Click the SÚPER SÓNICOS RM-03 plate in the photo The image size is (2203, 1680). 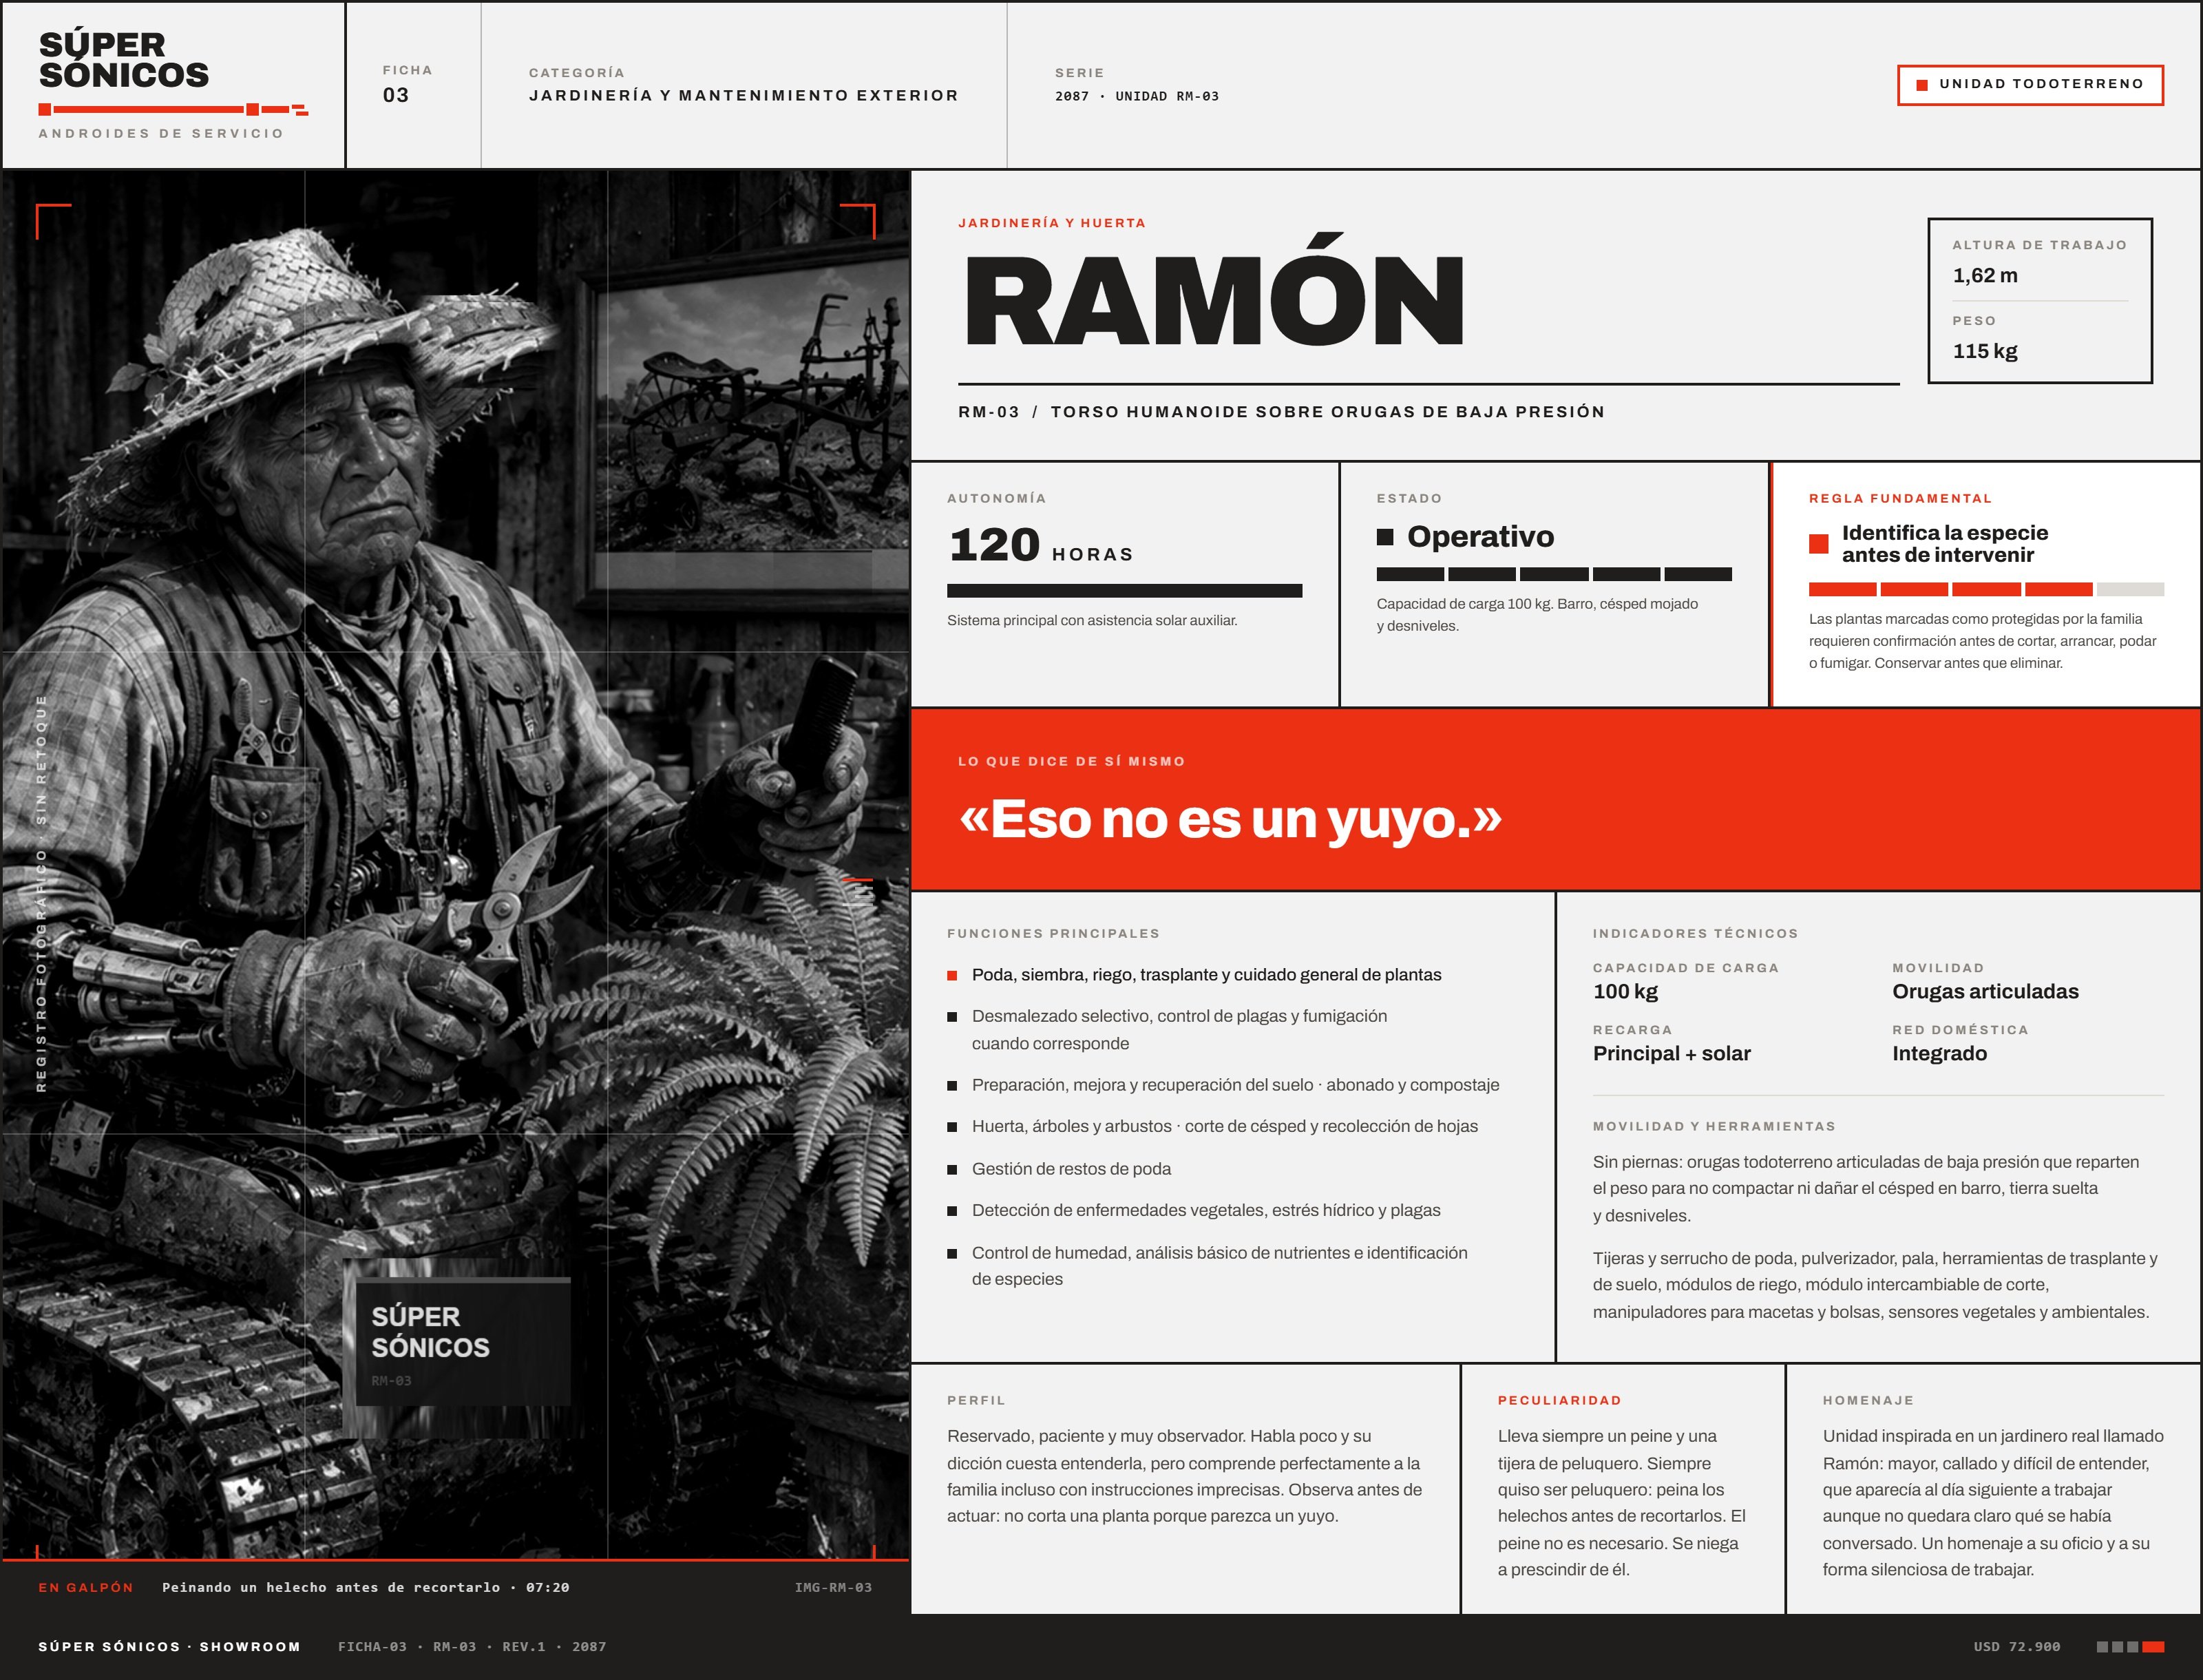(462, 1342)
